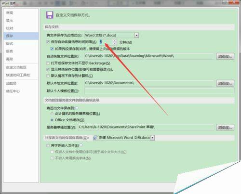Viewport: 241px width, 194px height.
Task: Open the 高级 options category
Action: coord(21,59)
